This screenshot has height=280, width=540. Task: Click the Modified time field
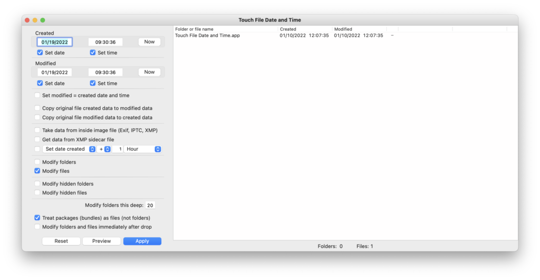[x=105, y=72]
